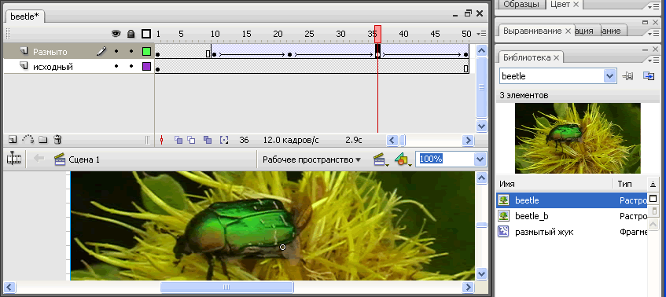Select размытый жук movie clip item
The height and width of the screenshot is (297, 666).
pos(572,232)
